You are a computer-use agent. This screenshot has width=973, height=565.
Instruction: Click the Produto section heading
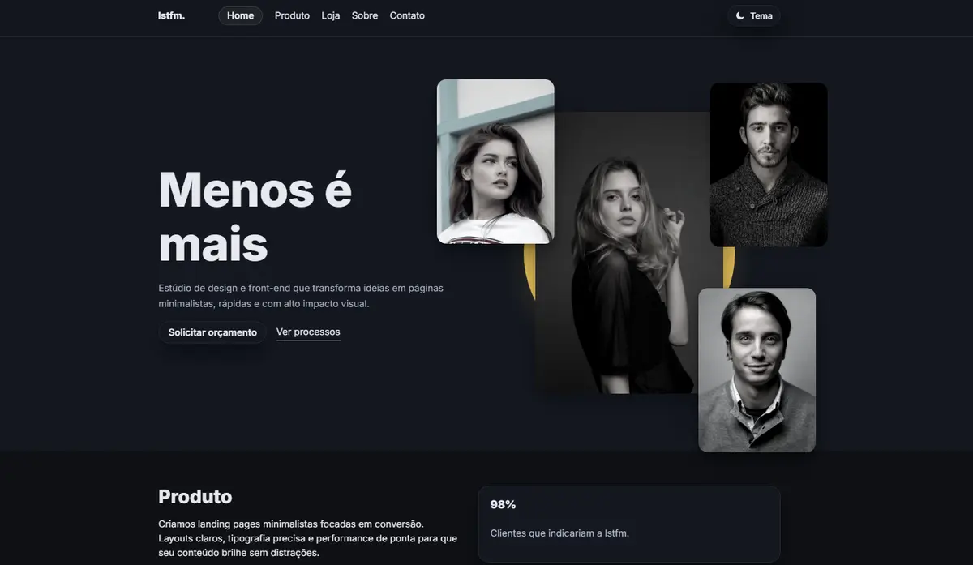(195, 497)
